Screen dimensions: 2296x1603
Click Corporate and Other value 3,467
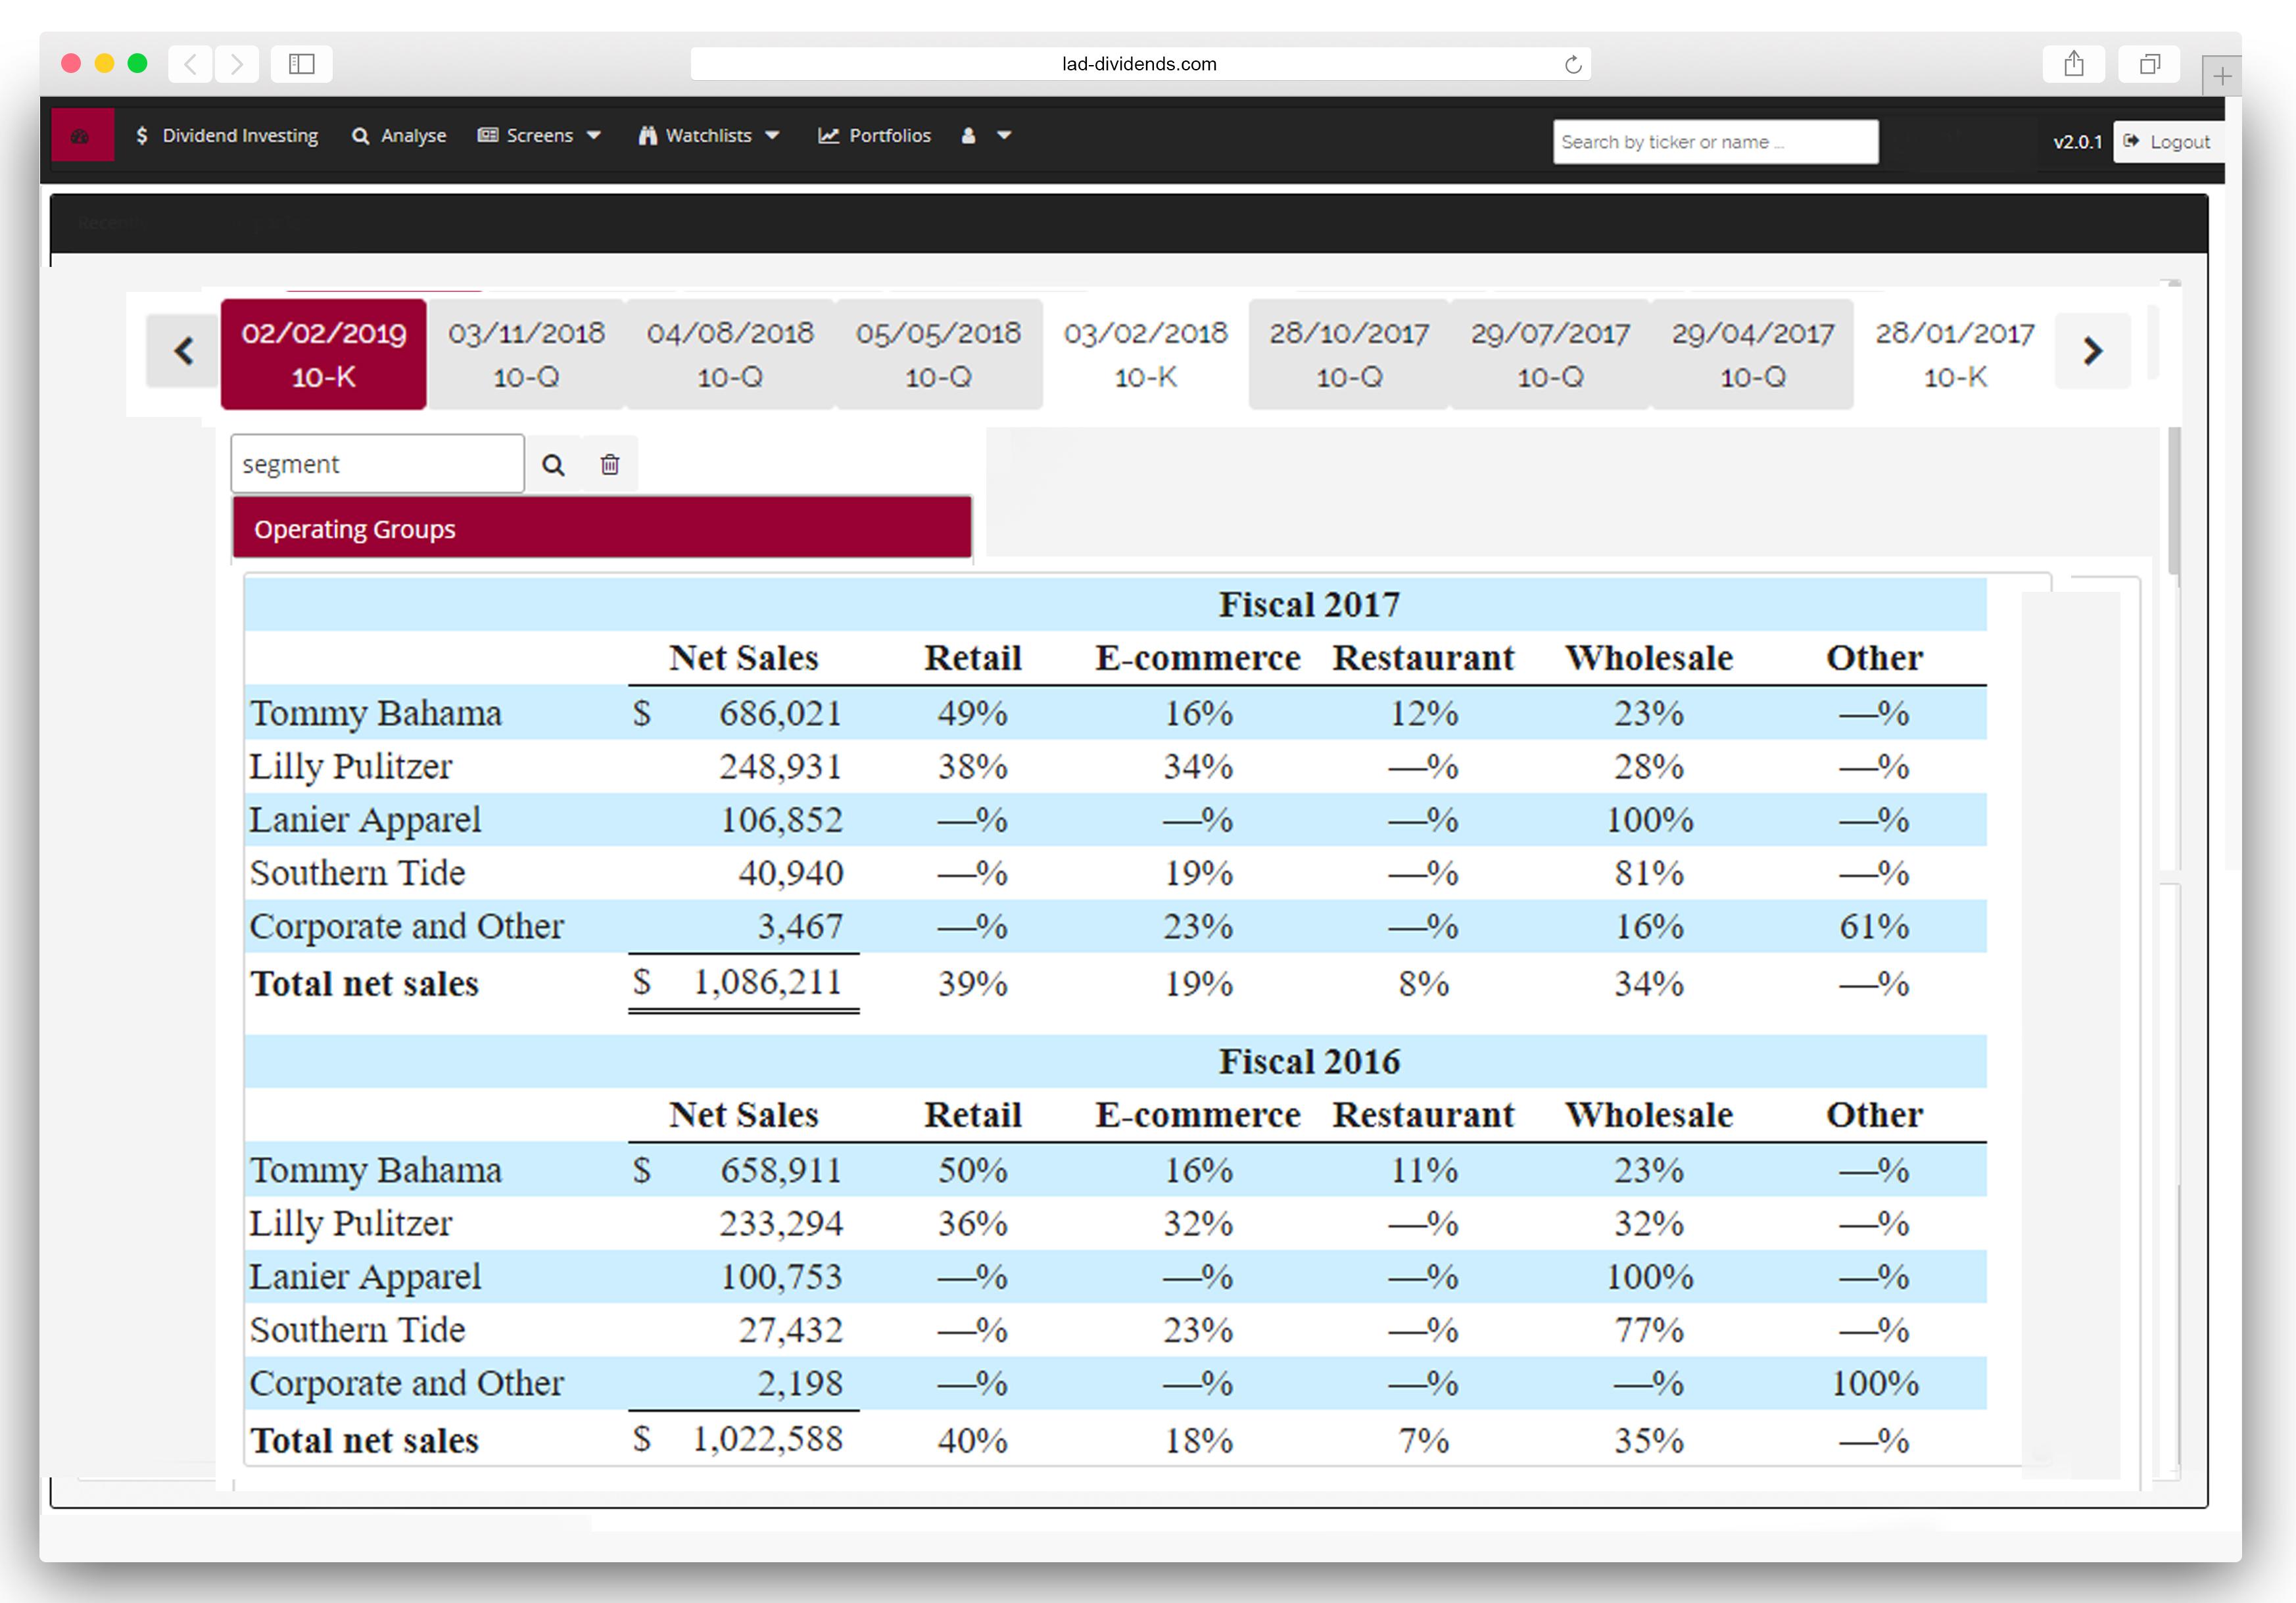click(800, 926)
